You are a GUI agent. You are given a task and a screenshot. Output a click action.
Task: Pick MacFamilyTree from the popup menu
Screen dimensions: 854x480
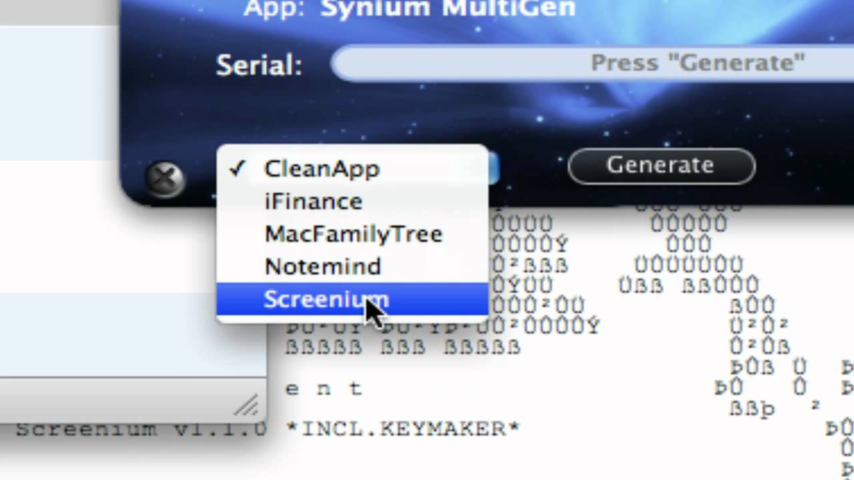point(352,234)
